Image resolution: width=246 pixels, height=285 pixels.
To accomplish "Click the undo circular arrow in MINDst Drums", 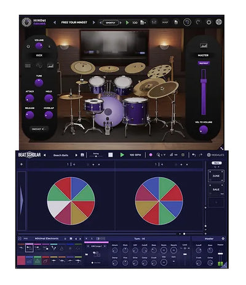I will [x=187, y=22].
